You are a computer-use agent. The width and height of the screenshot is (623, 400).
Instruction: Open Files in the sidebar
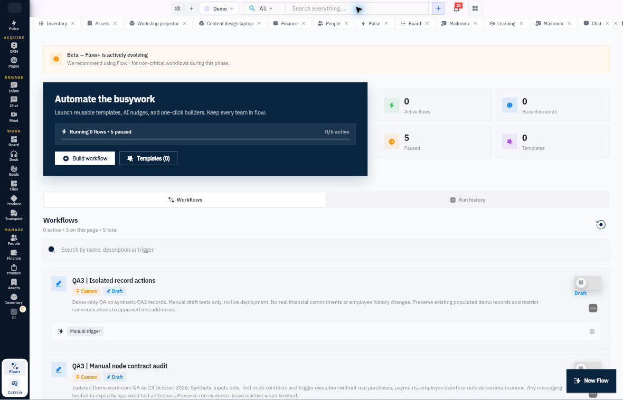pos(14,186)
